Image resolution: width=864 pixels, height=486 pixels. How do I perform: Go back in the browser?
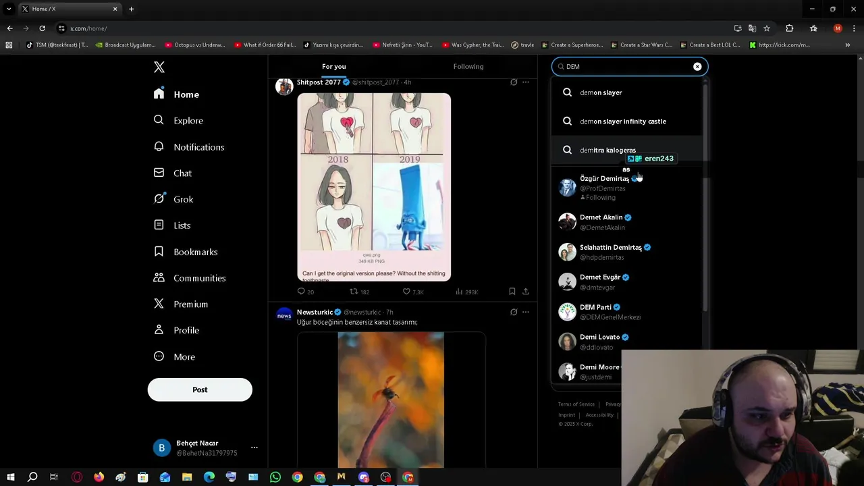tap(9, 28)
